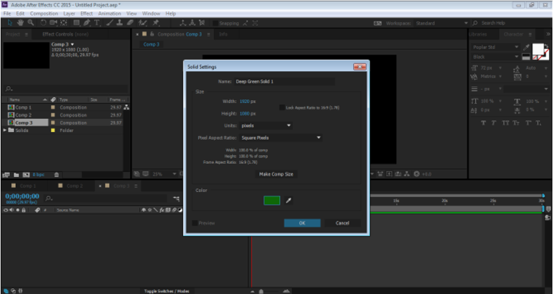Toggle Lock Aspect Ratio to 16:9 checkbox
The image size is (553, 294).
coord(282,107)
